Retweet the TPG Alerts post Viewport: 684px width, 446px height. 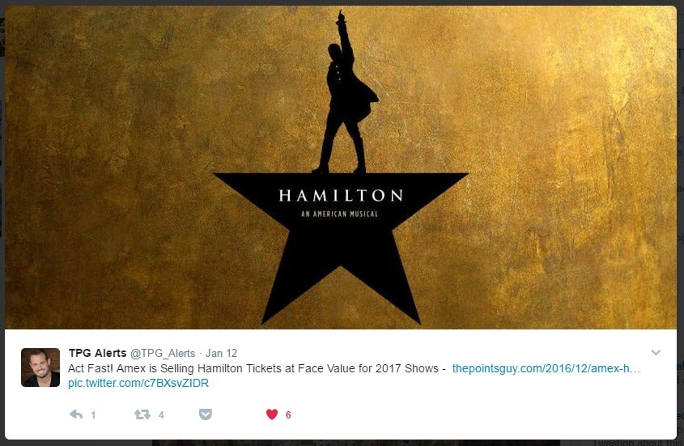tap(142, 414)
